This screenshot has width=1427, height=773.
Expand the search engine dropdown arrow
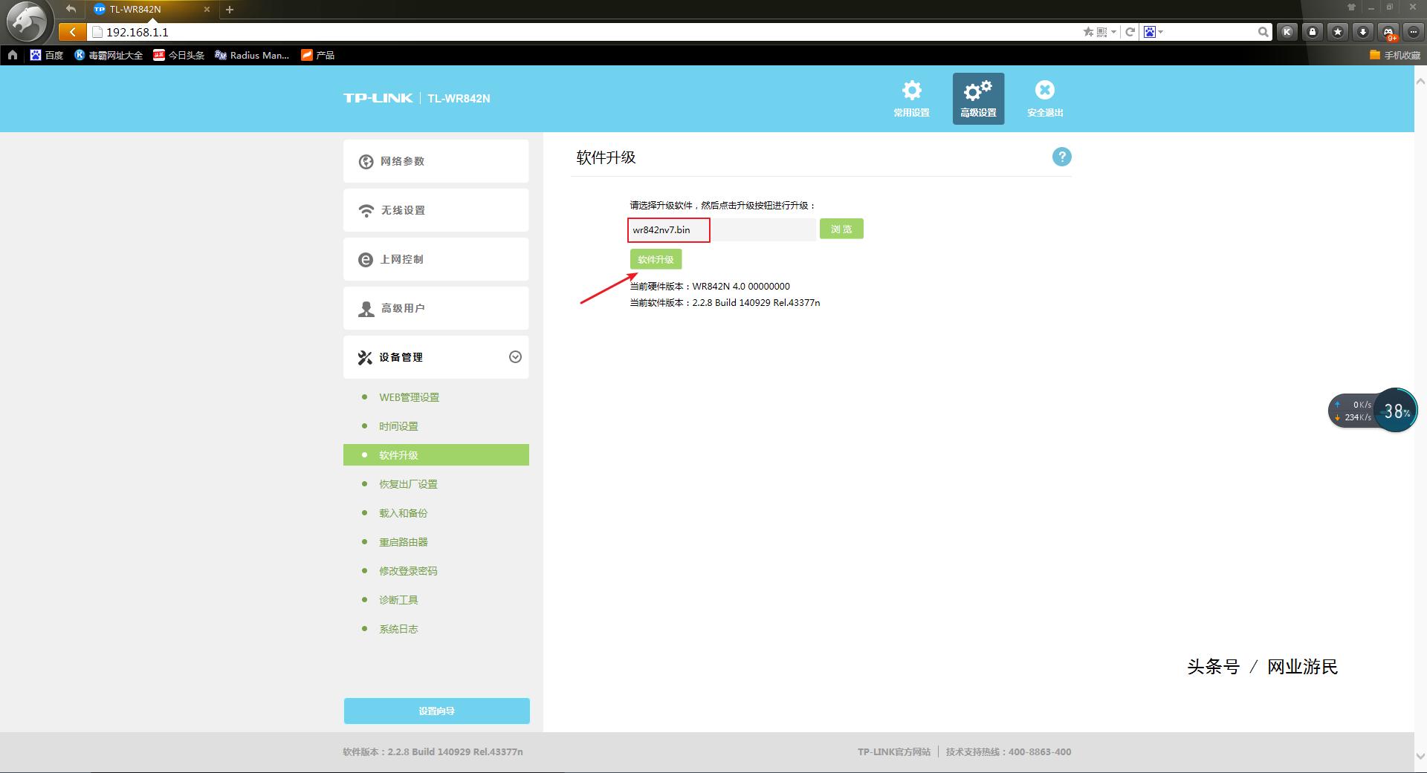pos(1161,32)
